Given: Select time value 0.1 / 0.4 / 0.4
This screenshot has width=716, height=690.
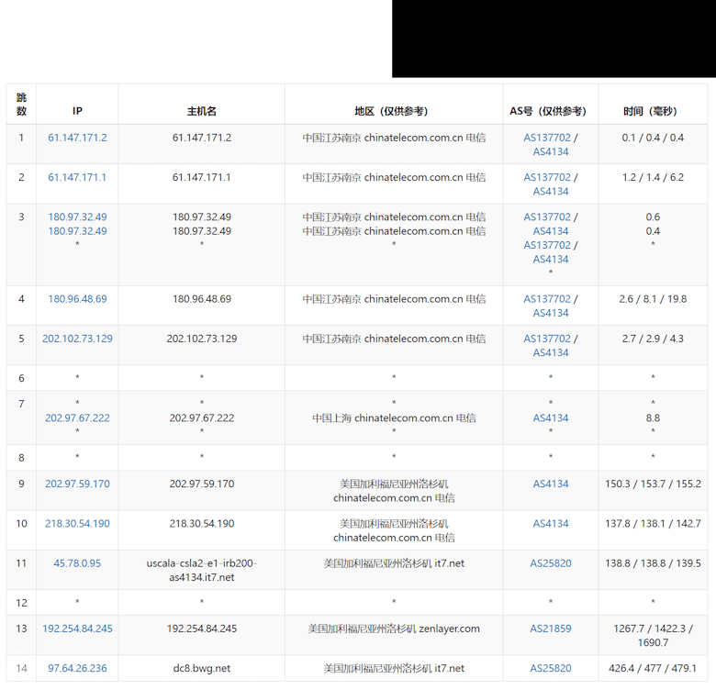Looking at the screenshot, I should (x=653, y=138).
